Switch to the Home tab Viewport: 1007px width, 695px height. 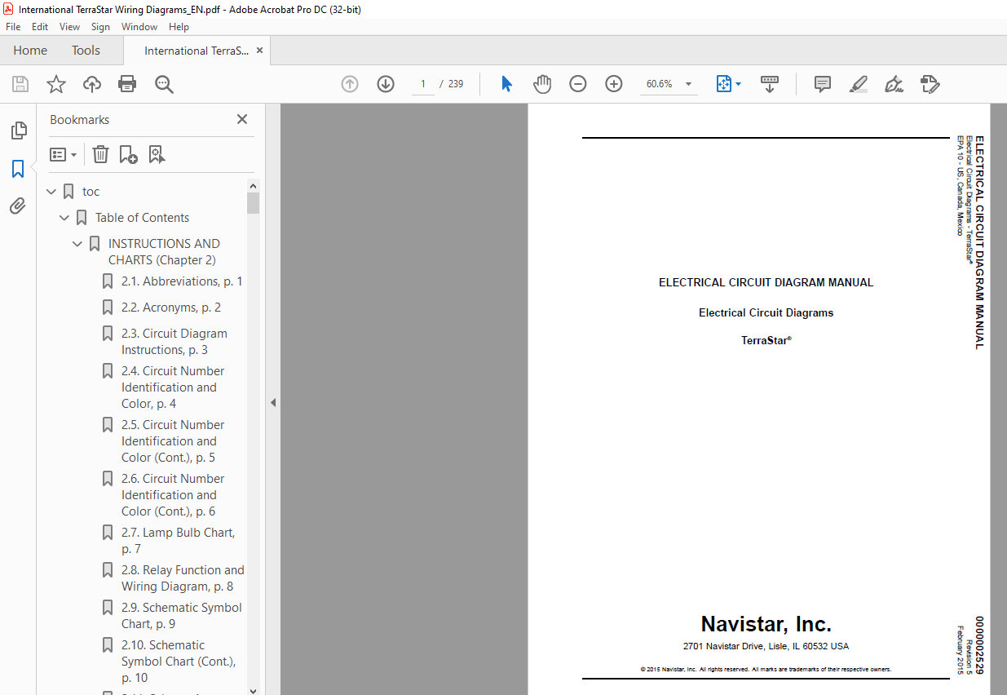pos(30,50)
